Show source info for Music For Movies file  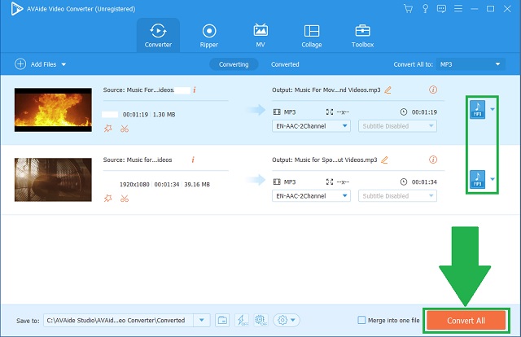point(195,90)
